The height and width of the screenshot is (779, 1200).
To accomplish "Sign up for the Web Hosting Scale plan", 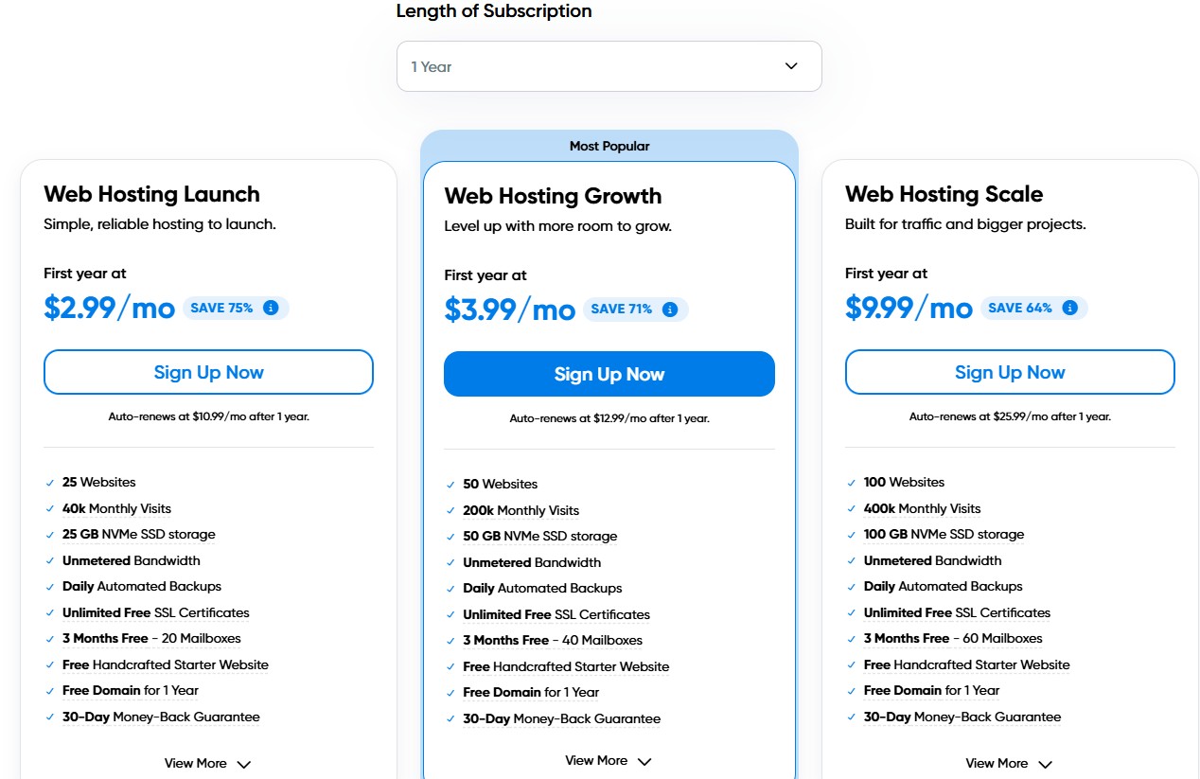I will point(1009,372).
